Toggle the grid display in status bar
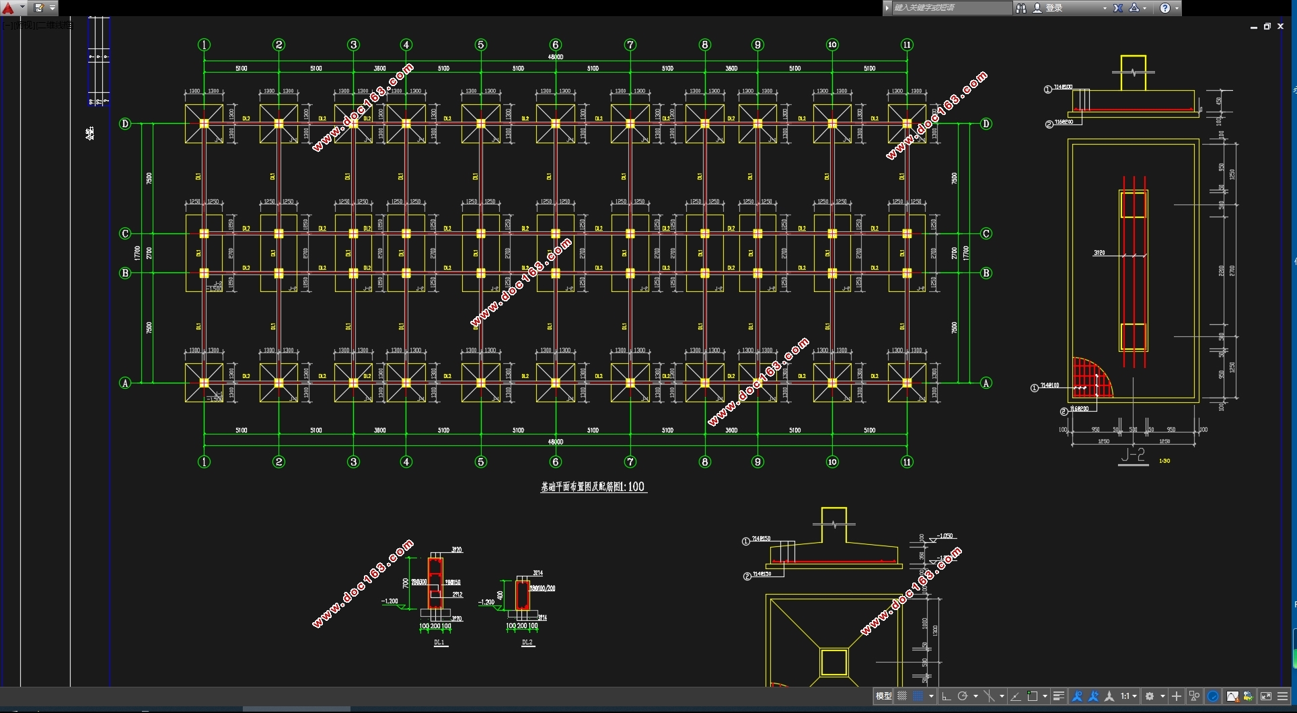 [x=902, y=696]
